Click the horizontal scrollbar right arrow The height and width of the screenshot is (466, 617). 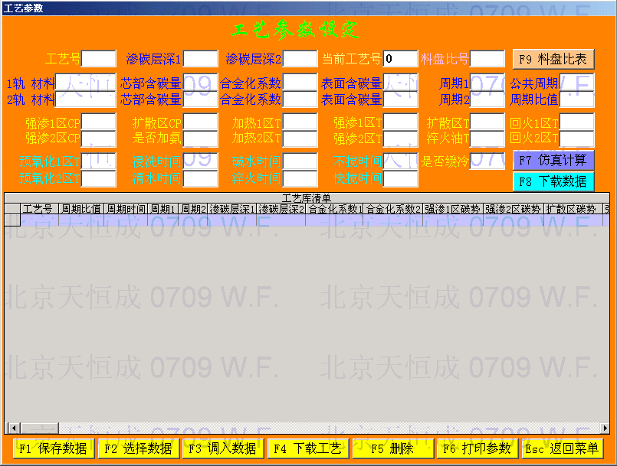click(605, 428)
